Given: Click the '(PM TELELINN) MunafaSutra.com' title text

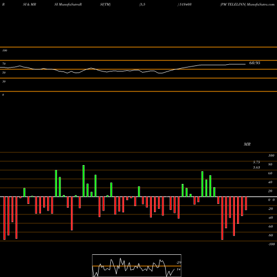Looking at the screenshot, I should point(247,4).
